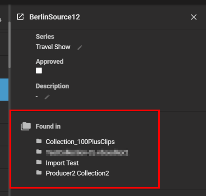The height and width of the screenshot is (196, 206).
Task: Click folder icon beside Import Test
Action: pyautogui.click(x=39, y=162)
